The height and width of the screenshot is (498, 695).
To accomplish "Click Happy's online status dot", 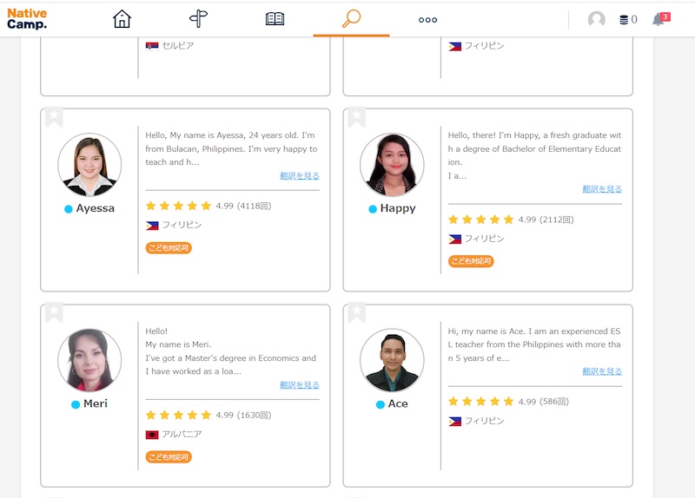I will pyautogui.click(x=373, y=209).
